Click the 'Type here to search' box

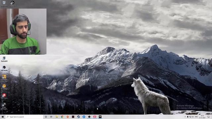pyautogui.click(x=24, y=117)
